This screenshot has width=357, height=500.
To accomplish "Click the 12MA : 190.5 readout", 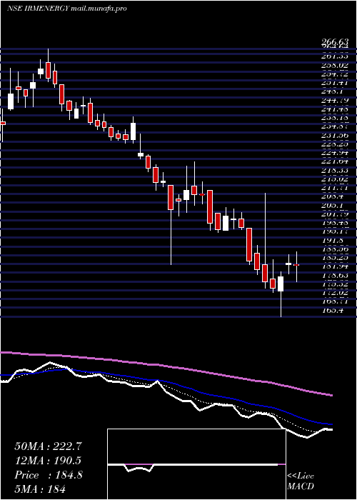I will [x=48, y=461].
